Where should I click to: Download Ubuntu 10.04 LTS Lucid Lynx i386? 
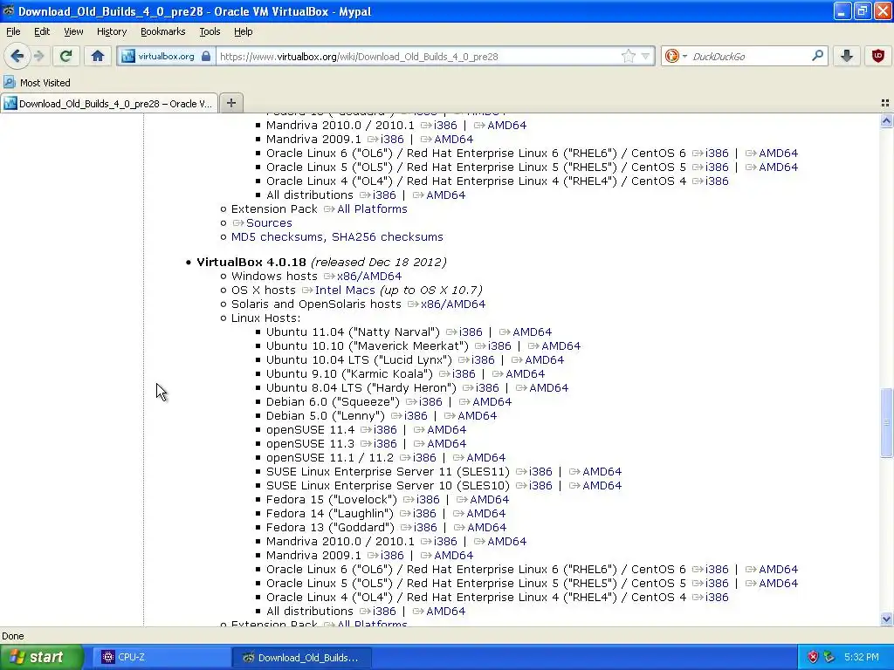[483, 360]
